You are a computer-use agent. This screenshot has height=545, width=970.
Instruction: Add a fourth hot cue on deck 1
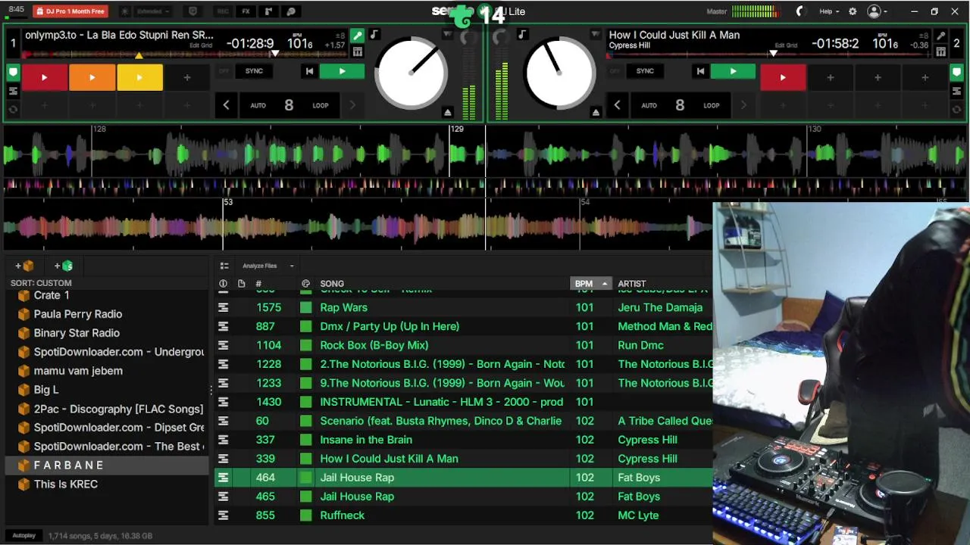[186, 77]
